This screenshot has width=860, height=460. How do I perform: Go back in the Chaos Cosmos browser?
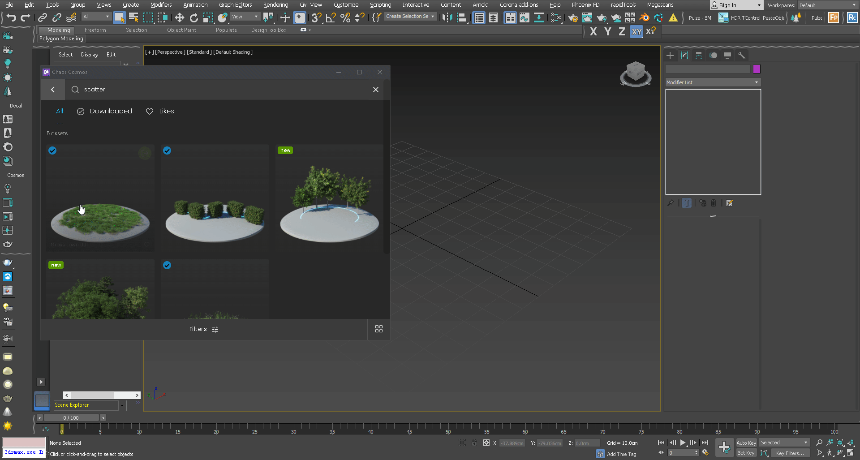pyautogui.click(x=53, y=90)
